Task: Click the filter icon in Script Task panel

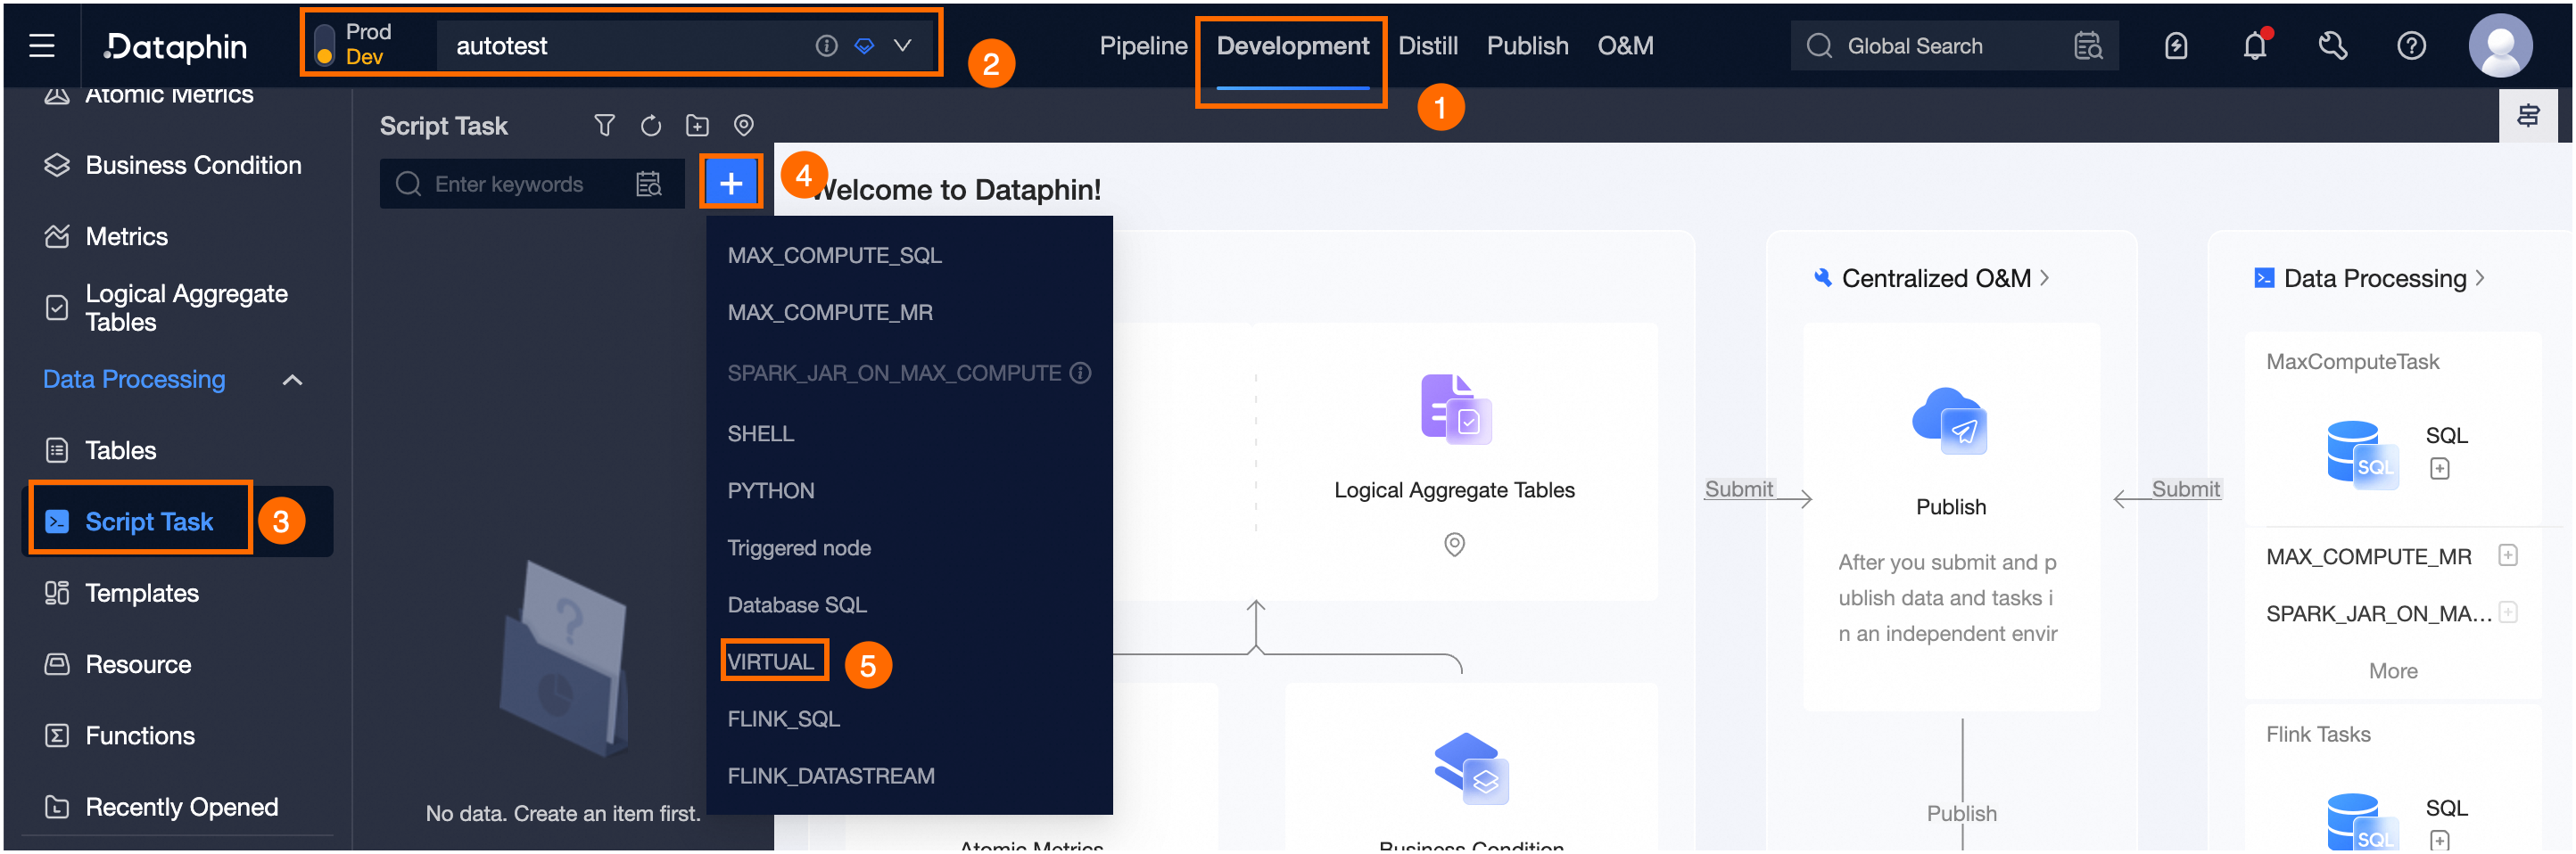Action: 604,125
